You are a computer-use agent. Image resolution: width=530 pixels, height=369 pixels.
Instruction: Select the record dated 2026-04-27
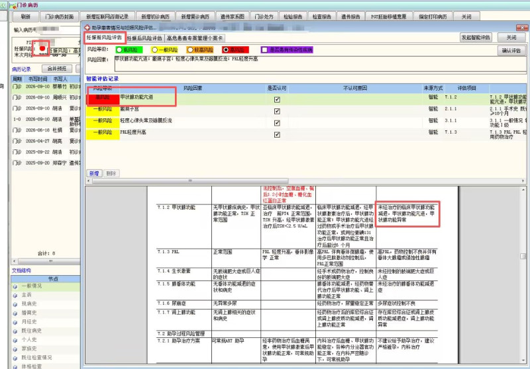pos(46,141)
